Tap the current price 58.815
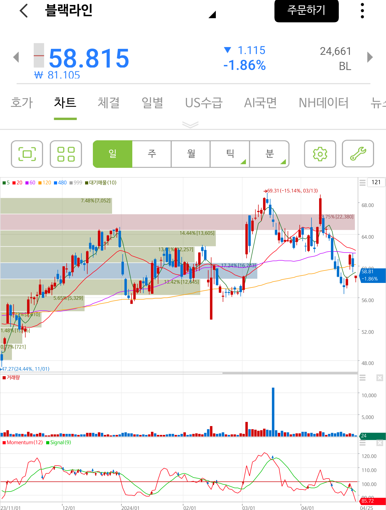Viewport: 386px width, 510px height. (x=89, y=58)
